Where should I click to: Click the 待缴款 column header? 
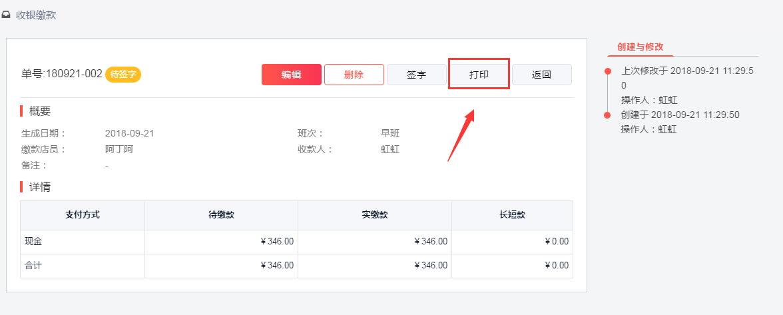pyautogui.click(x=221, y=215)
